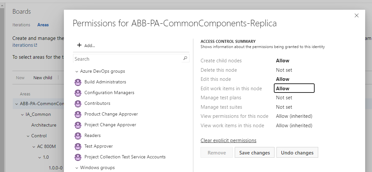Collapse the Azure DevOps groups section
The height and width of the screenshot is (172, 372).
(x=77, y=71)
